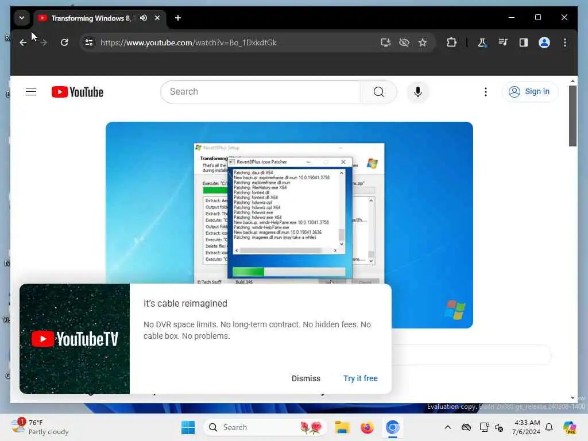The image size is (588, 441).
Task: Reload the YouTube page
Action: point(64,42)
